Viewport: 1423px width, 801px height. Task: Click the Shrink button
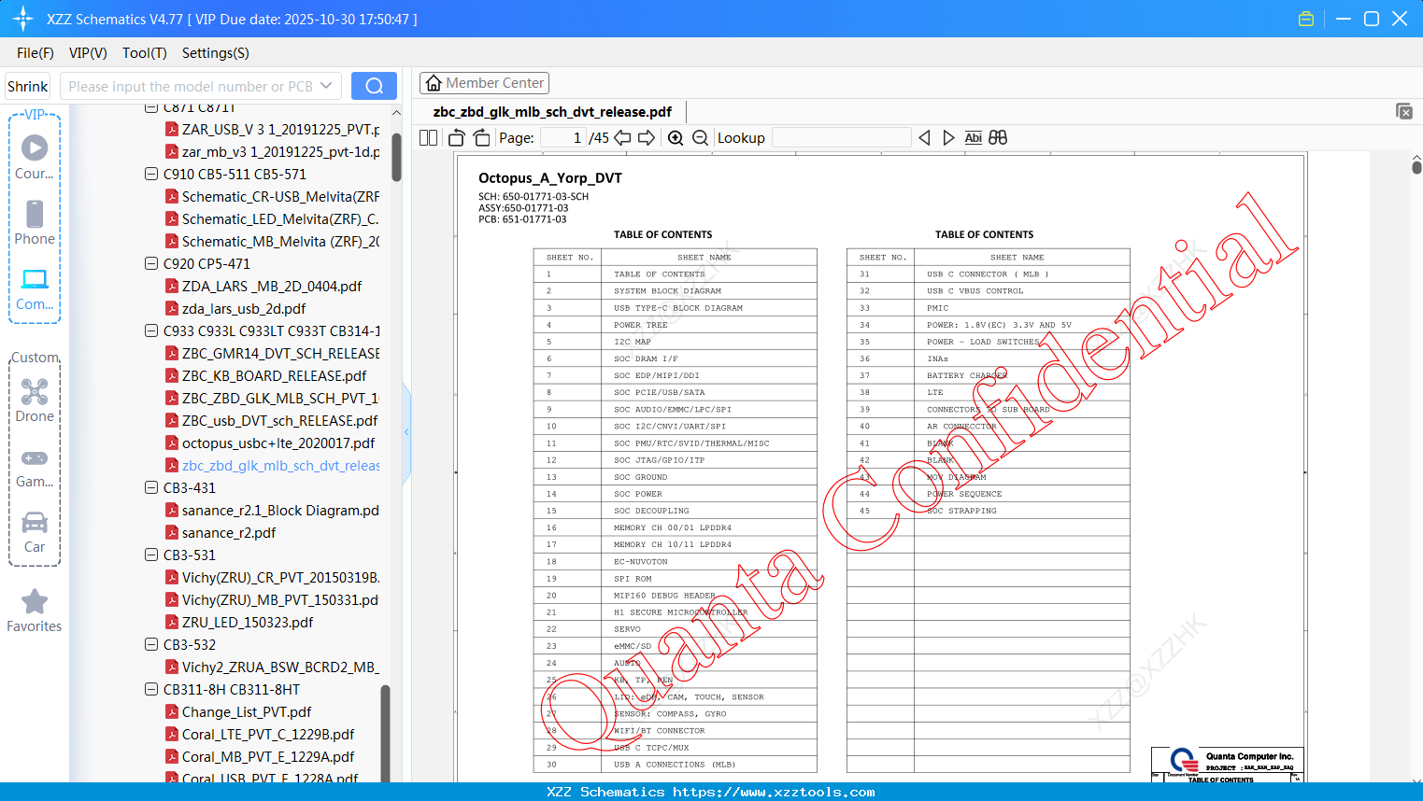point(28,86)
